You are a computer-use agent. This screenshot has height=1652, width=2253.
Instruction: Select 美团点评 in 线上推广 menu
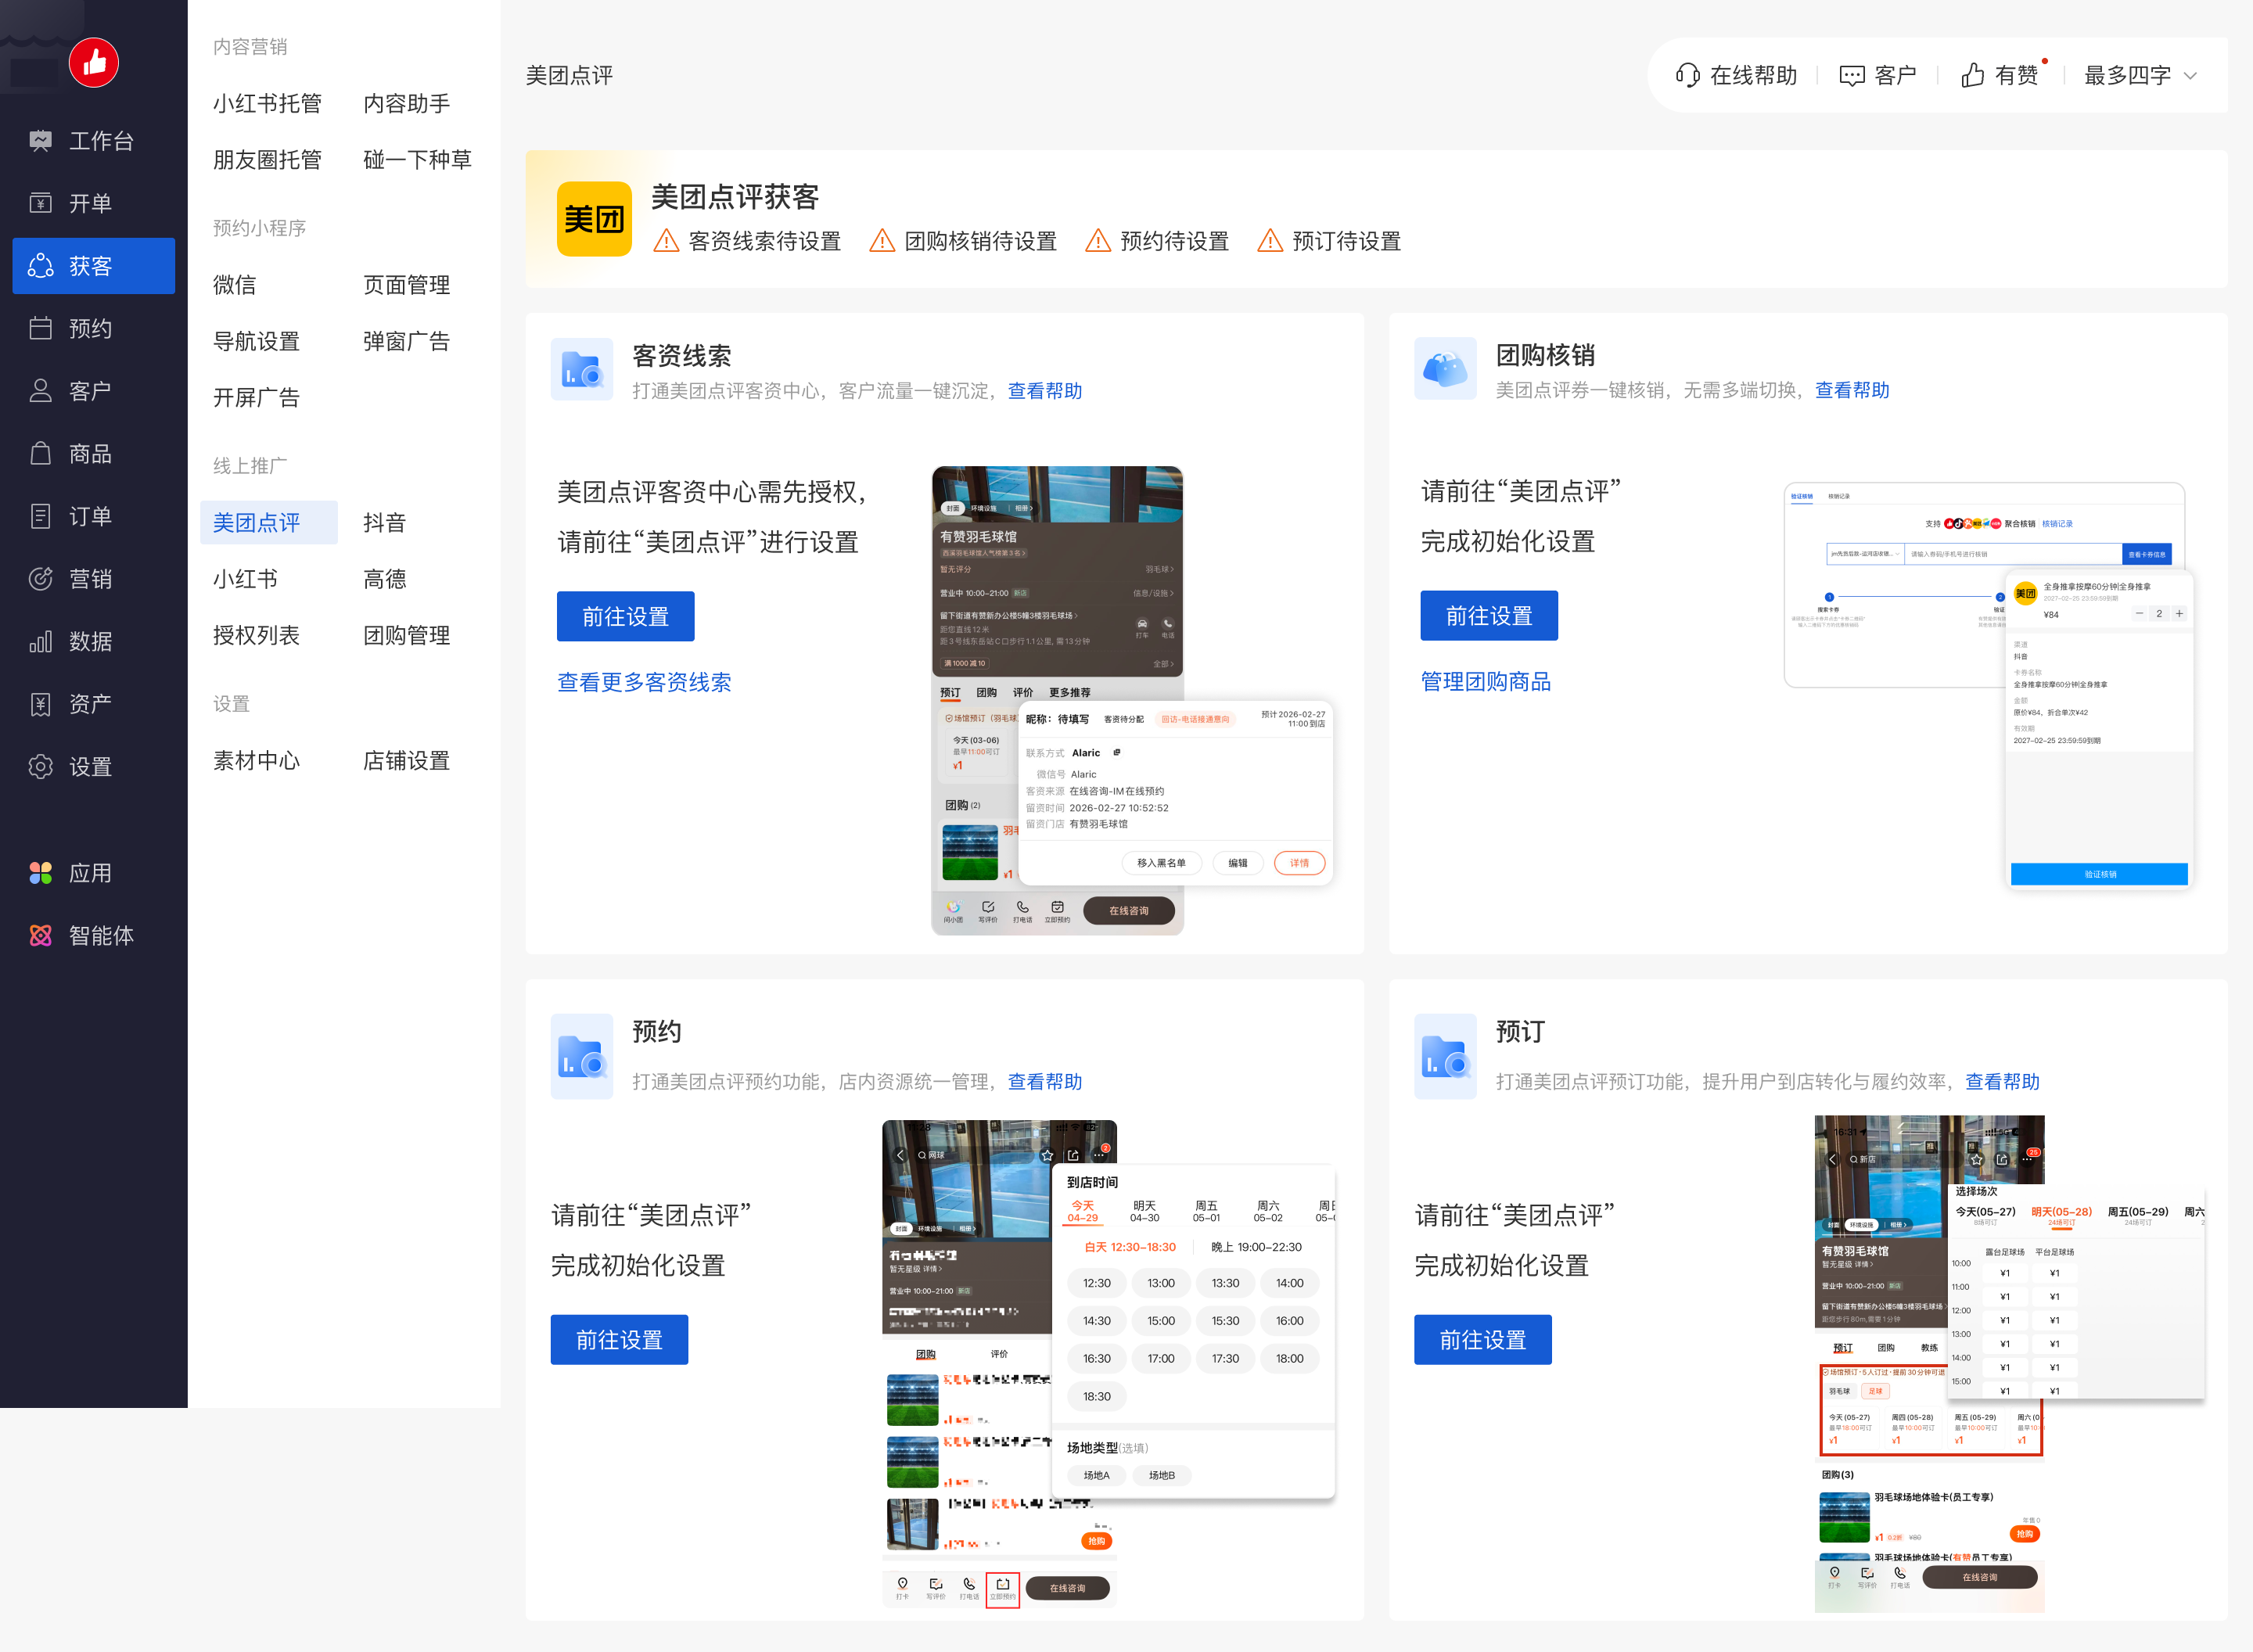point(269,522)
